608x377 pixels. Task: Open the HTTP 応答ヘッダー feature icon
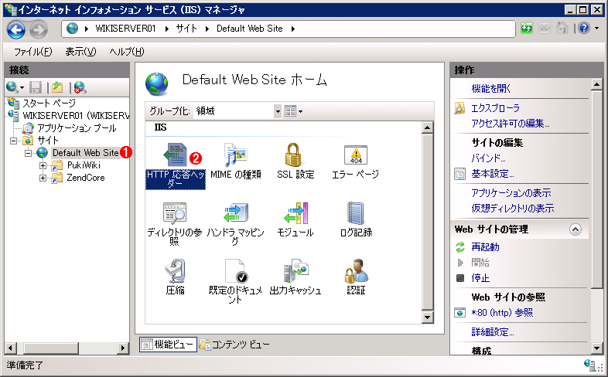tap(176, 155)
